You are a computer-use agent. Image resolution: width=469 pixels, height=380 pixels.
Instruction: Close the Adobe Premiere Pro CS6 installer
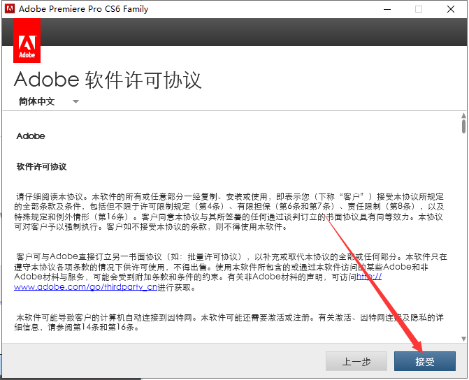point(451,9)
